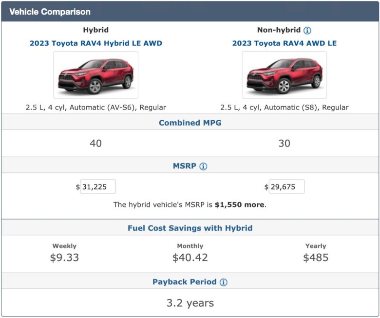The height and width of the screenshot is (318, 380).
Task: Click the MSRP section heading text
Action: point(184,166)
